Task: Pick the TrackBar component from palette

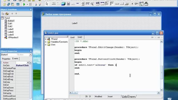Action: pyautogui.click(x=73, y=4)
